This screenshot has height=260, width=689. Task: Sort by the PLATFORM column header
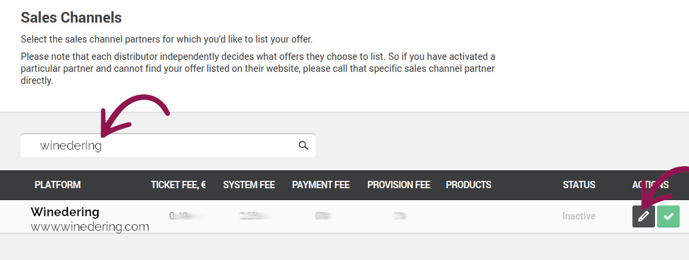coord(57,185)
